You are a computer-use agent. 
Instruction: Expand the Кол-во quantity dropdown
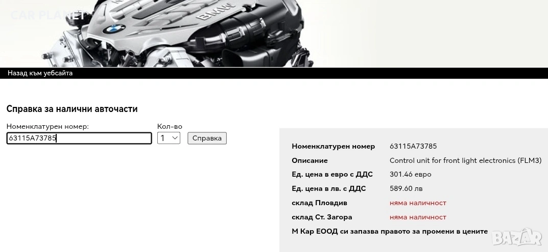pyautogui.click(x=169, y=138)
